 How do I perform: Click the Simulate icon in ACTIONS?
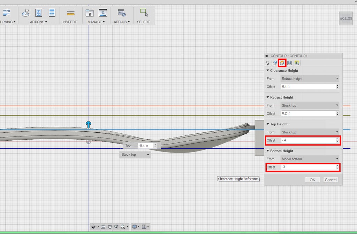click(x=26, y=13)
